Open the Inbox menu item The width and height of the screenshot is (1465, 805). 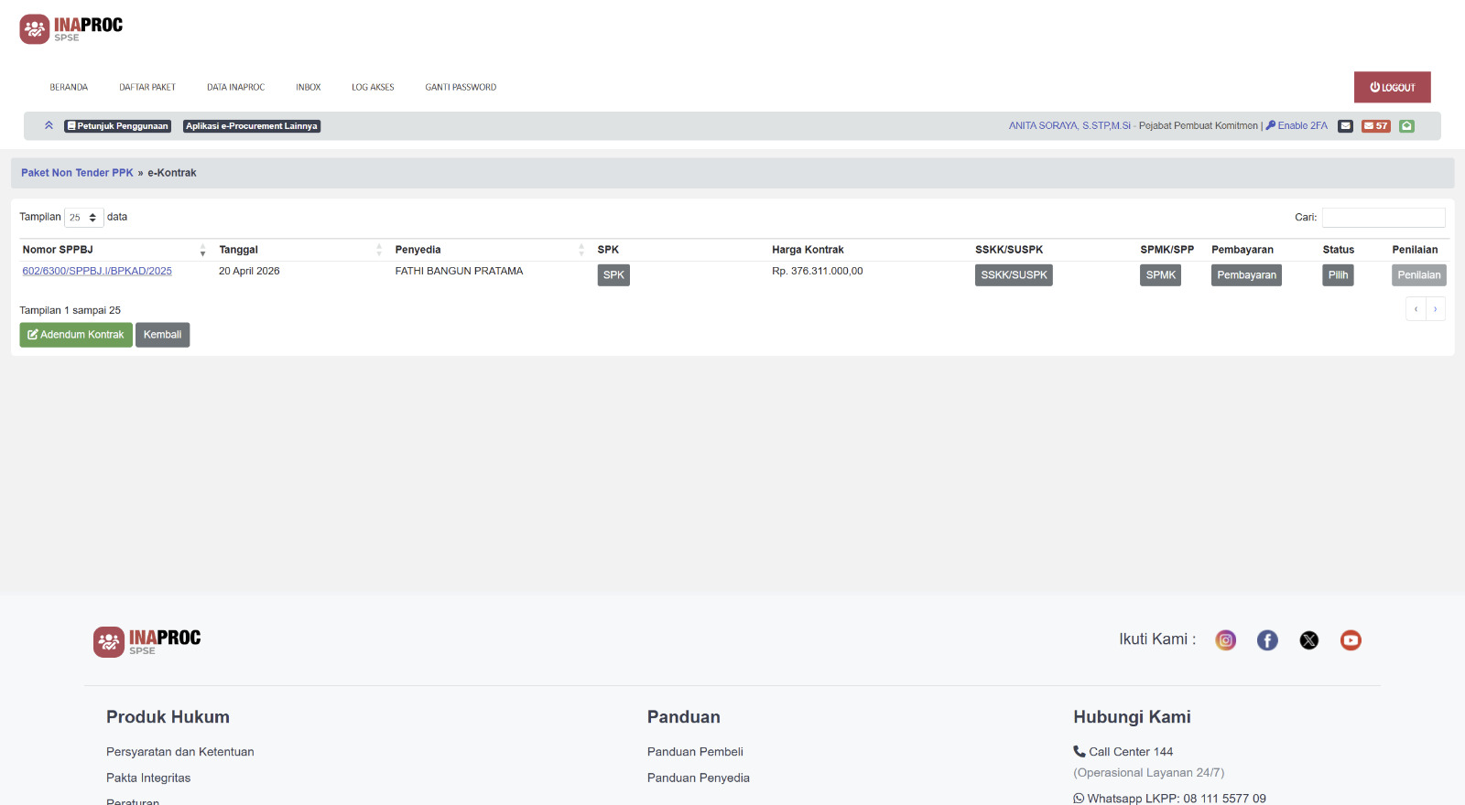coord(309,88)
